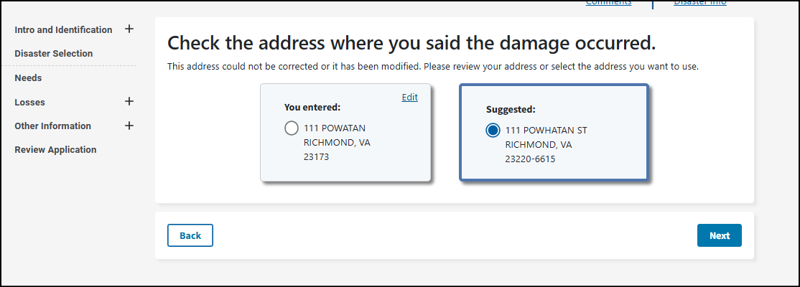This screenshot has height=287, width=800.
Task: Open the Comments link
Action: (608, 3)
